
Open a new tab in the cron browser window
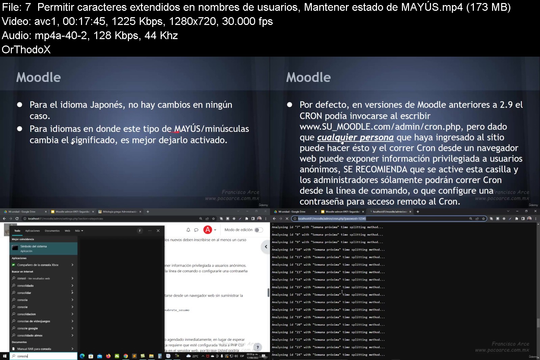click(x=418, y=212)
